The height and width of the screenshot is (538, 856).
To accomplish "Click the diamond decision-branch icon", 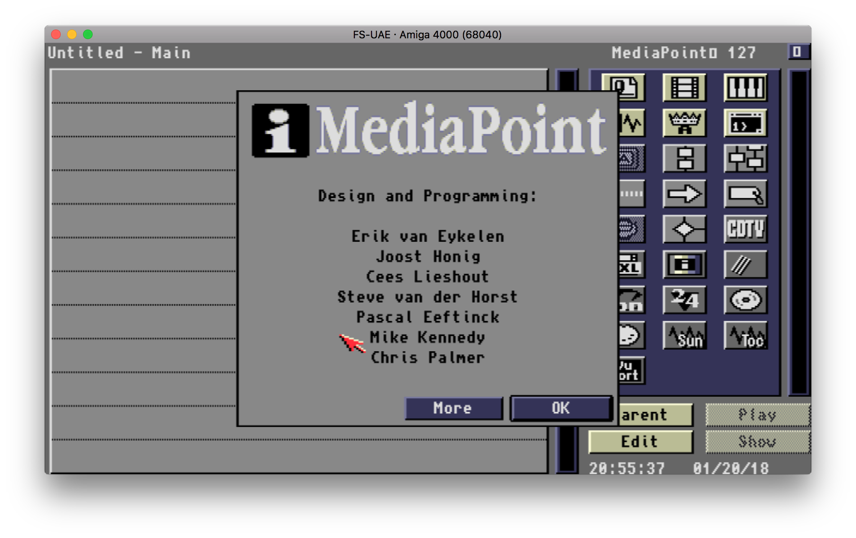I will point(685,229).
